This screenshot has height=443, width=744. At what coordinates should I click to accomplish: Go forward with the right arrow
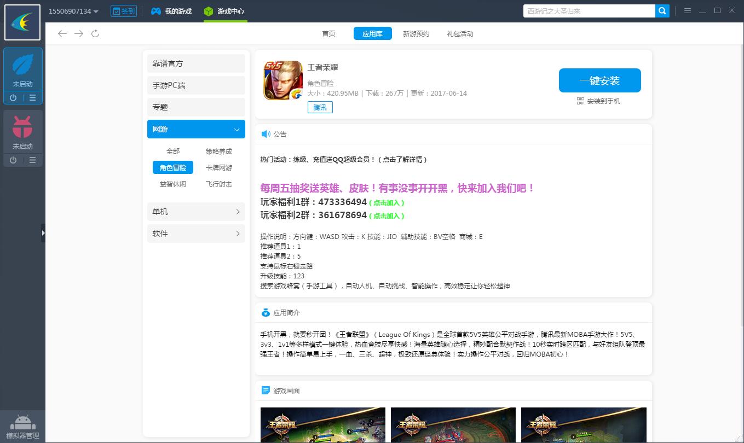pyautogui.click(x=79, y=34)
